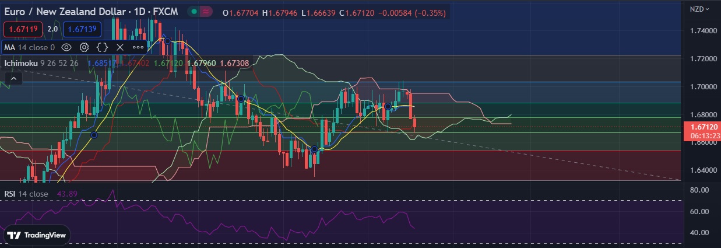Click the red sell price 1.67119 button

(x=22, y=29)
